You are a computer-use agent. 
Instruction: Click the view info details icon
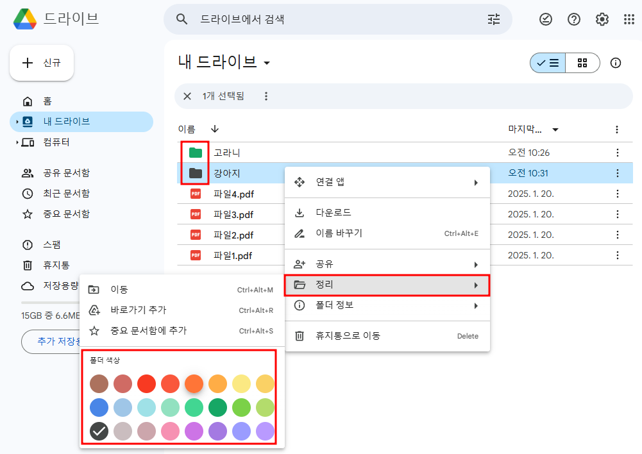[x=615, y=63]
